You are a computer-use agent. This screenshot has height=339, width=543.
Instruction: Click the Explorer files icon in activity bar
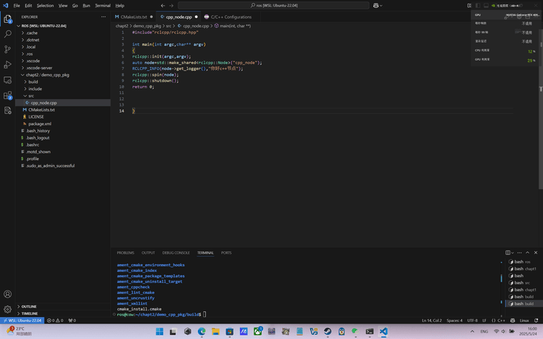pyautogui.click(x=8, y=19)
